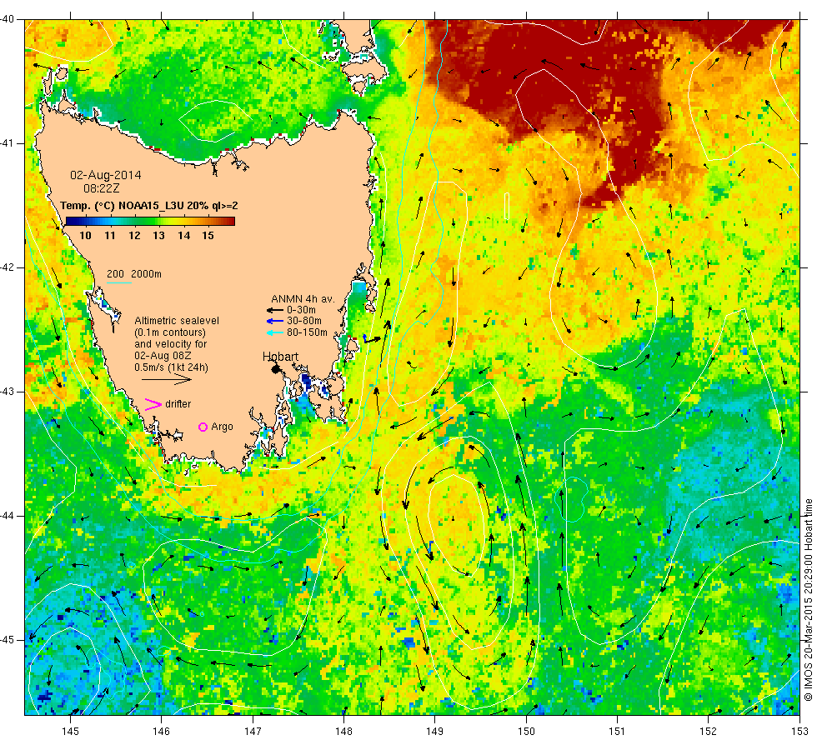Click latitude axis label -41
This screenshot has width=817, height=750.
[x=8, y=143]
